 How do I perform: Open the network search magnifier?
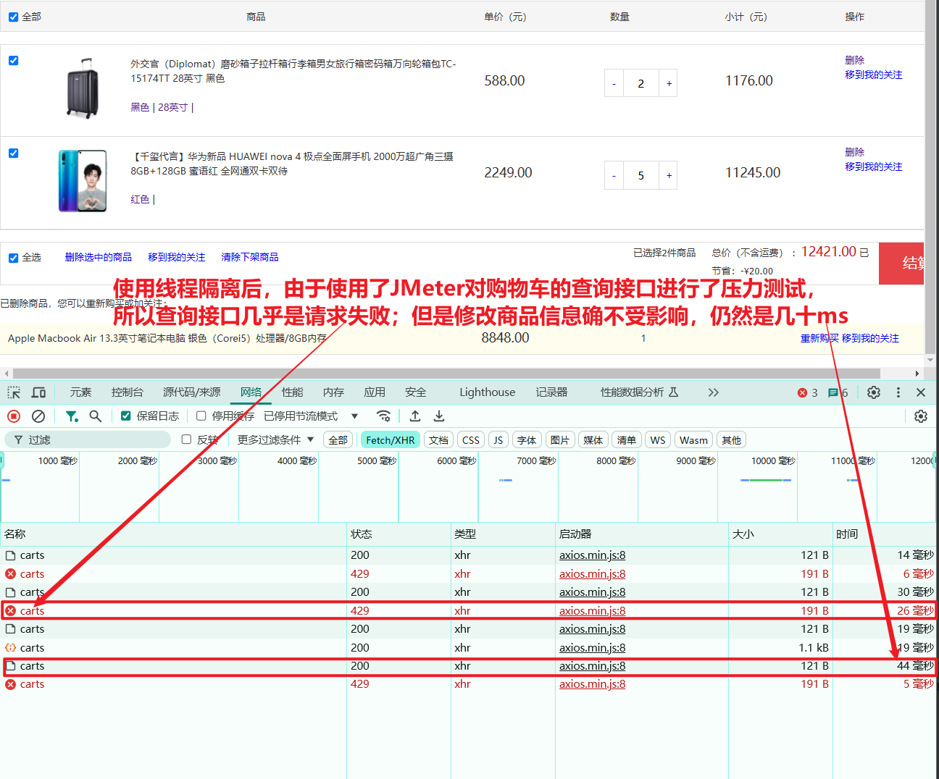point(95,416)
